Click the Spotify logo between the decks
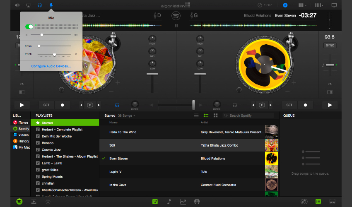 [176, 16]
